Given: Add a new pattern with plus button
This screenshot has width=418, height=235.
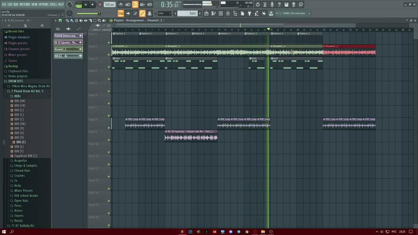Looking at the screenshot, I should [x=200, y=13].
